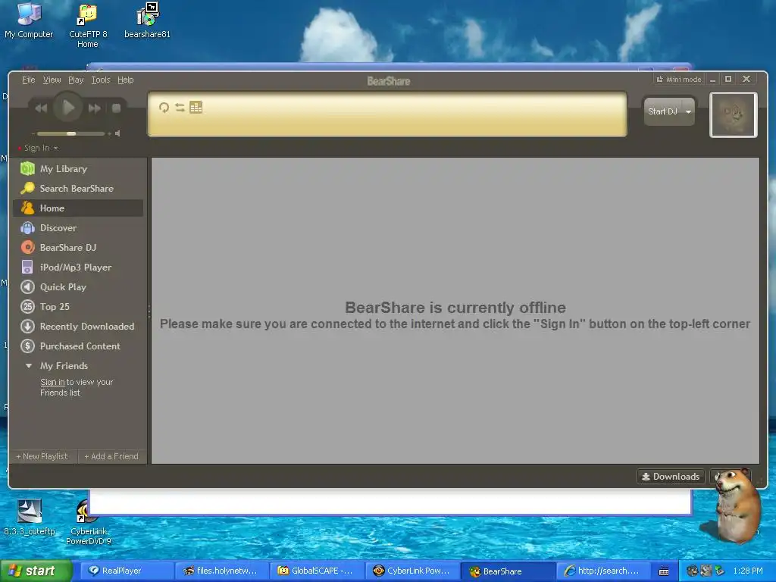Click the volume slider bar
Screen dimensions: 776x582
[70, 133]
